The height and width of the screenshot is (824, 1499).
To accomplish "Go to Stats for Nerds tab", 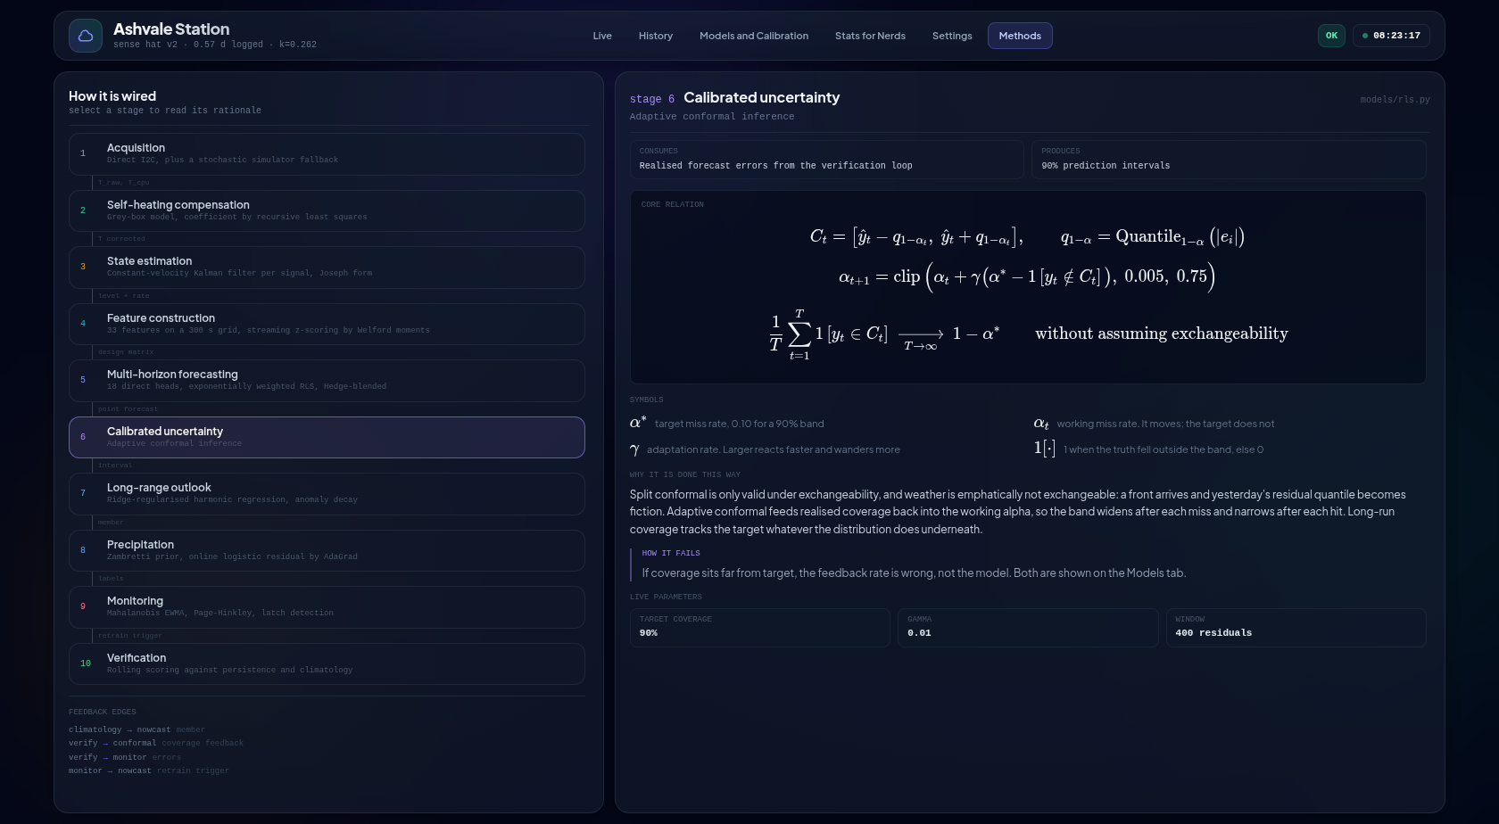I will coord(870,36).
